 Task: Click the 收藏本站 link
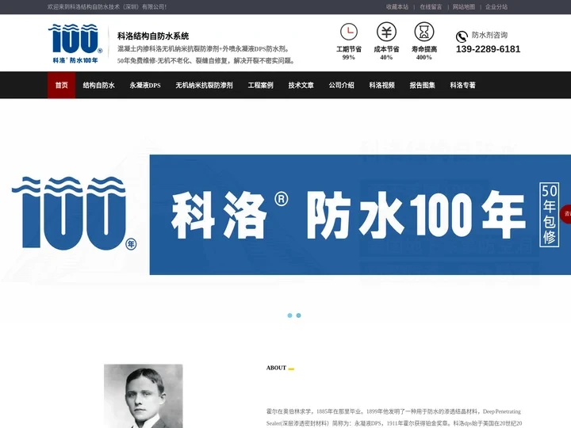click(397, 7)
